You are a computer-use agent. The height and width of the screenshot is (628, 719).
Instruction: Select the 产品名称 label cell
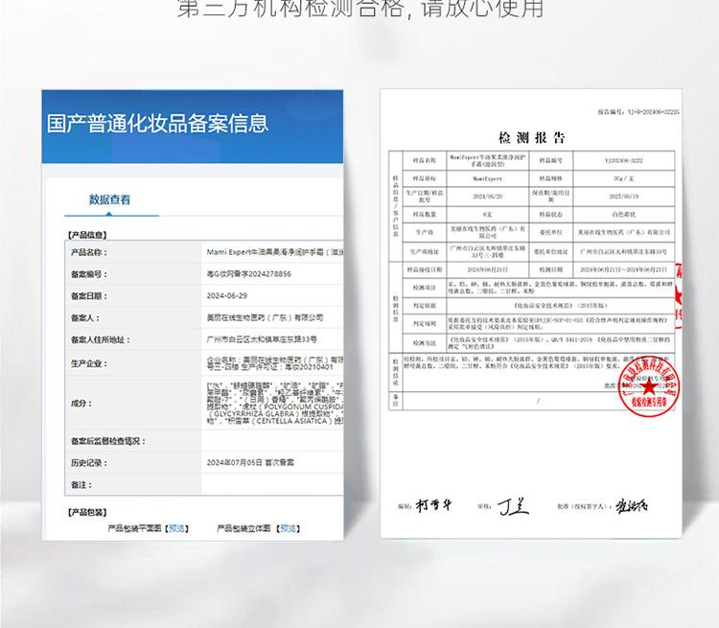pos(133,252)
